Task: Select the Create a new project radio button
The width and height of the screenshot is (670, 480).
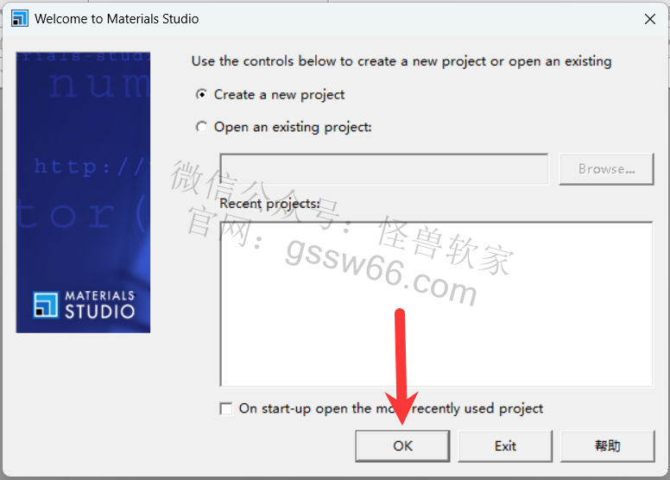Action: click(x=201, y=94)
